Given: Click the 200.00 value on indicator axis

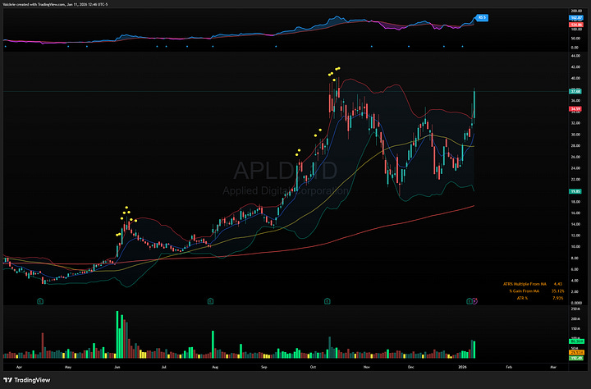Looking at the screenshot, I should [x=576, y=11].
